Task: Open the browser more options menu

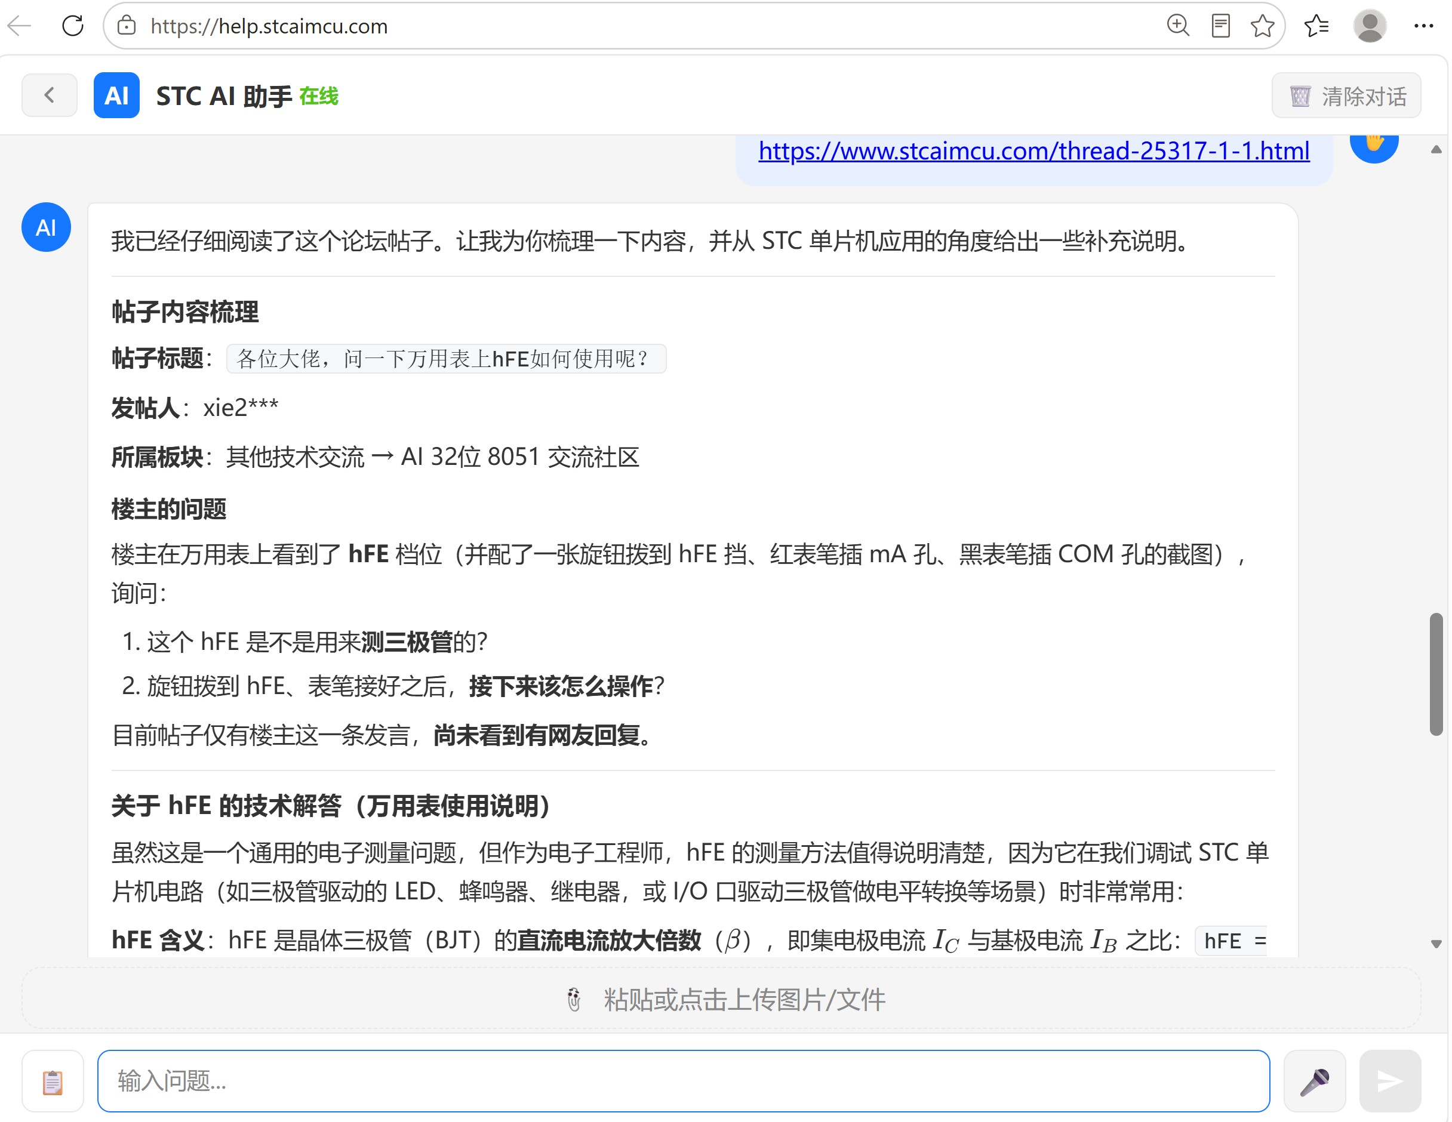Action: (x=1423, y=26)
